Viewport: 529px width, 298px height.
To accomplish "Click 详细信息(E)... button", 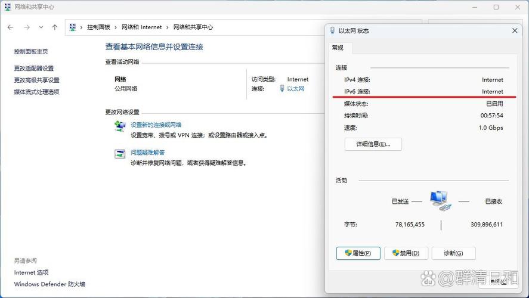I will click(373, 144).
